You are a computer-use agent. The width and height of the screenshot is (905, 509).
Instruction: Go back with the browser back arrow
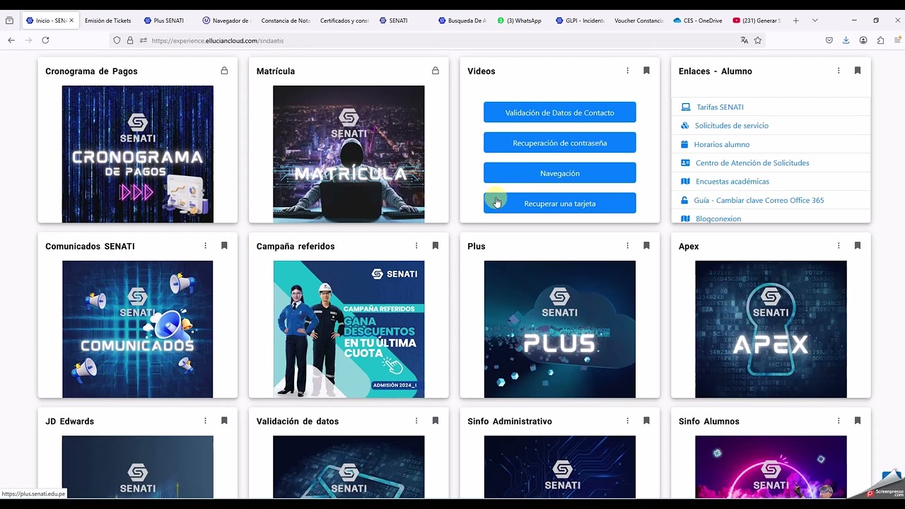point(11,40)
